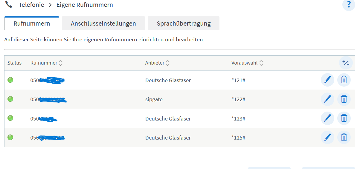
Task: Sort the table by Rufnummer
Action: (60, 63)
